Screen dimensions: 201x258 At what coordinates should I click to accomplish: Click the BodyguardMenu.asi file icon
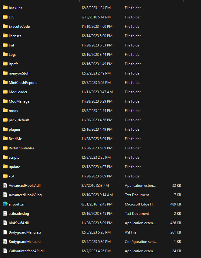5,232
